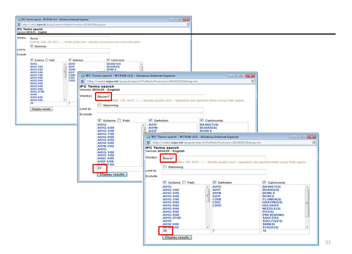Click the Limit to field in the flower? window

coord(150,110)
